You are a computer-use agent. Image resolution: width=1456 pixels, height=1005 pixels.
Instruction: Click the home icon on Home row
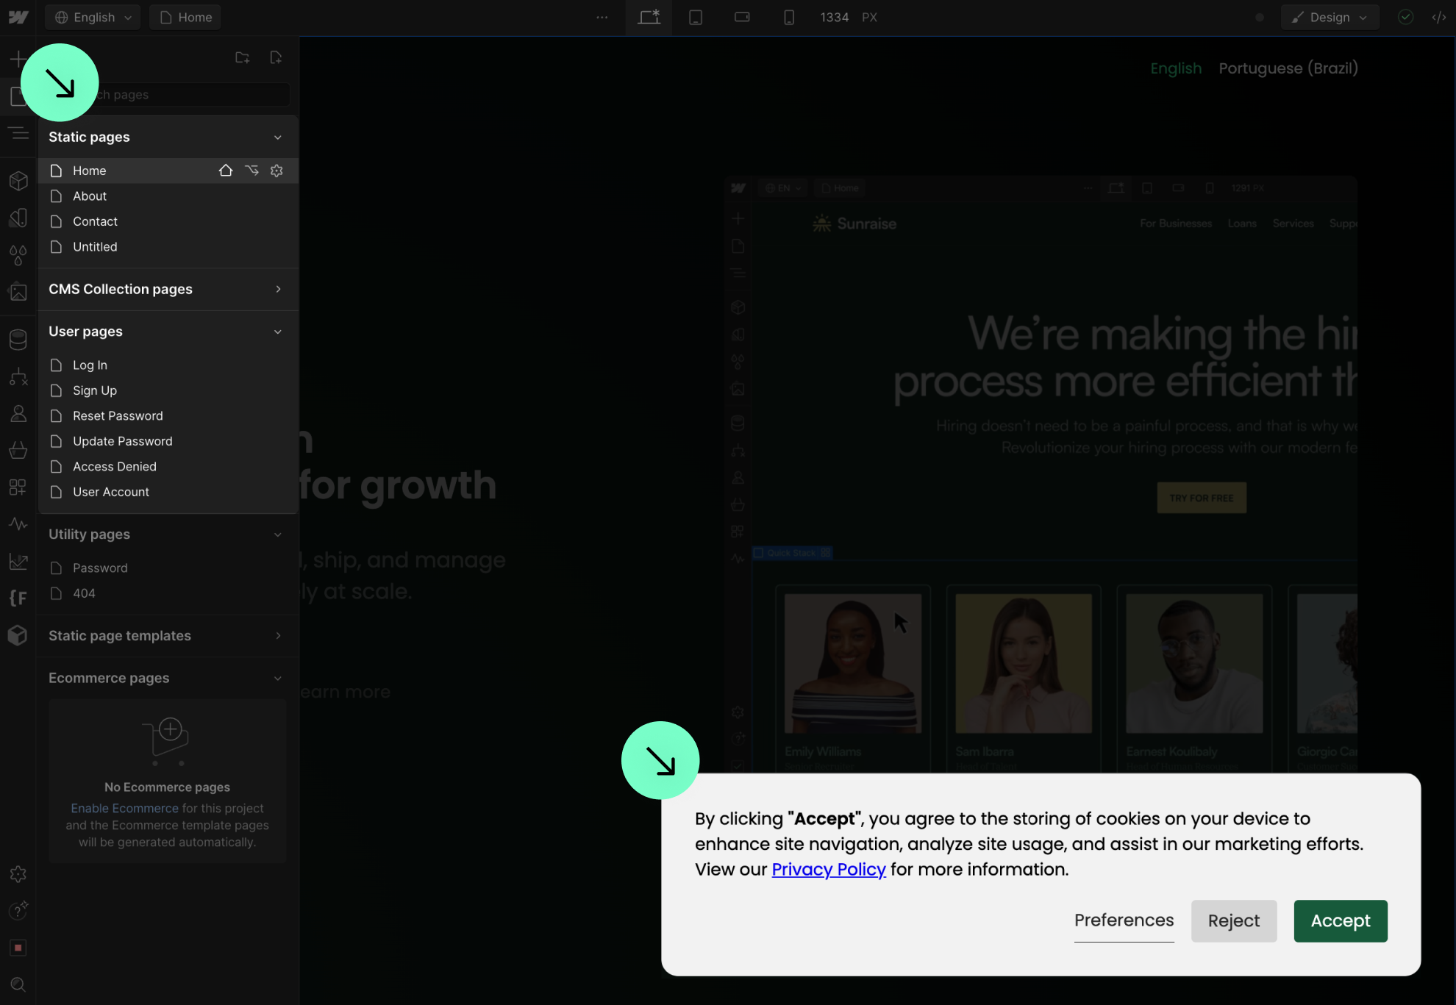click(x=226, y=171)
